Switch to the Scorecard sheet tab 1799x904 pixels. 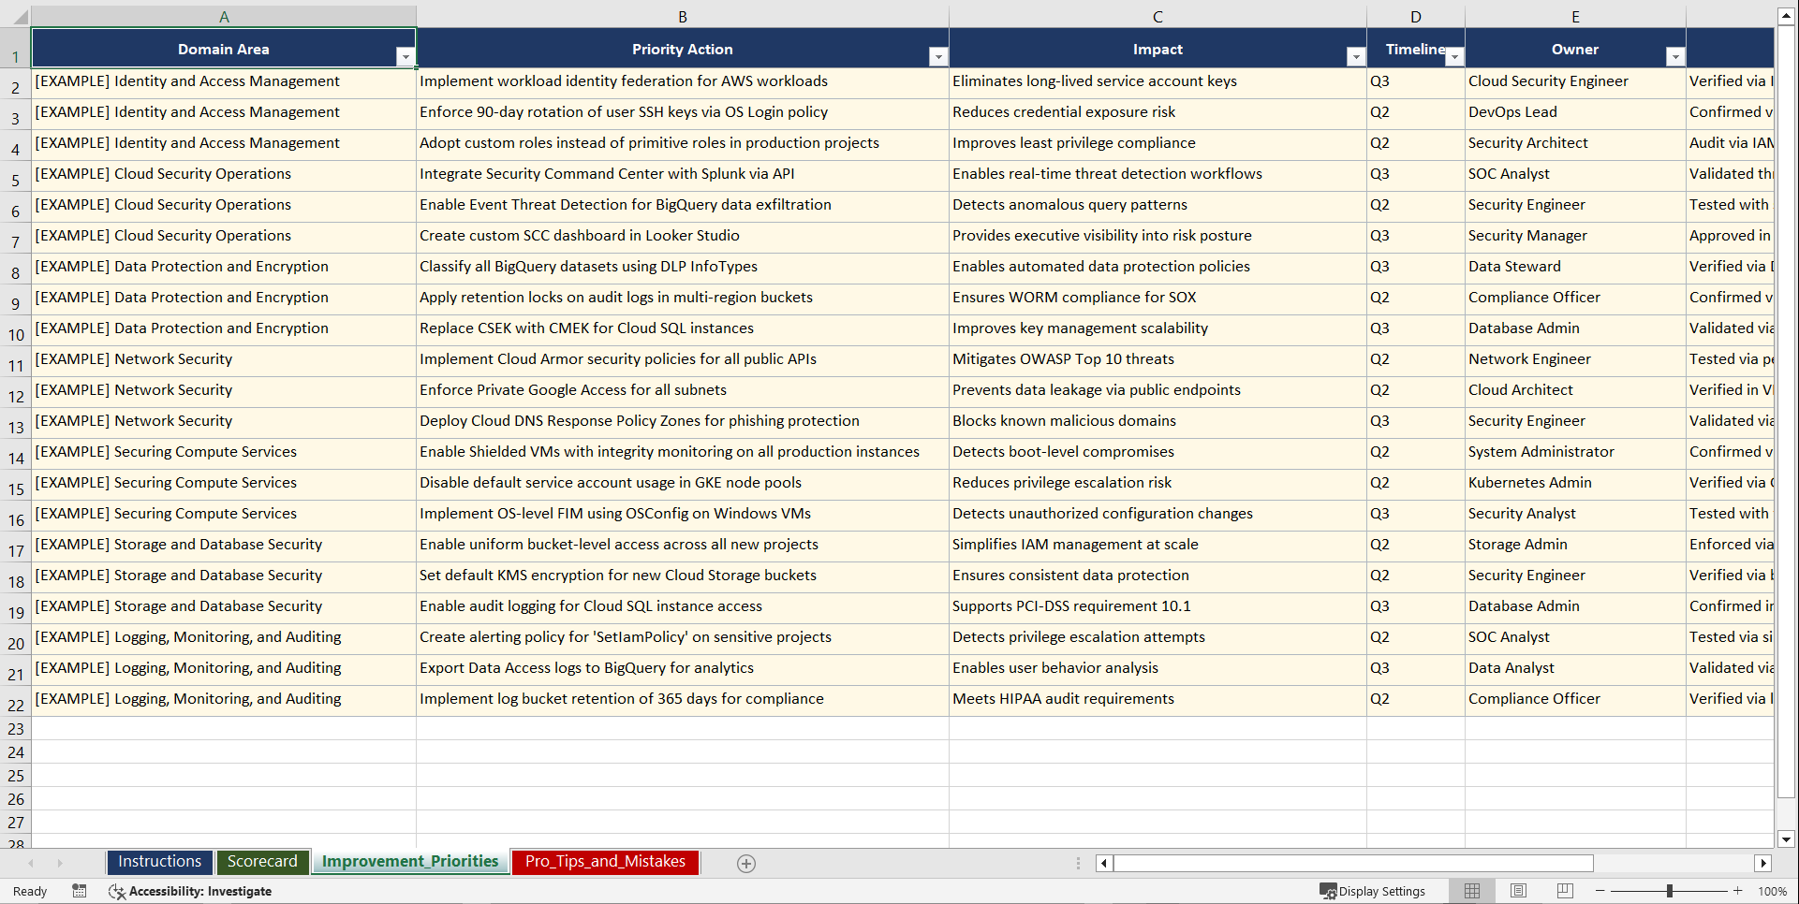point(262,861)
